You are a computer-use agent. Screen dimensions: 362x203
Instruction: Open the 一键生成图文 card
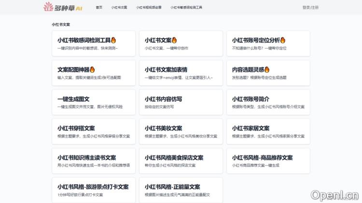click(x=93, y=102)
